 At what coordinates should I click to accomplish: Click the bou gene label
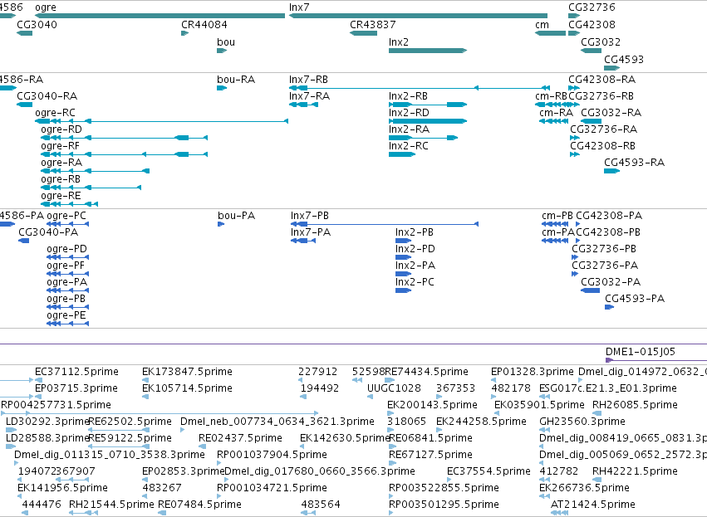(226, 42)
